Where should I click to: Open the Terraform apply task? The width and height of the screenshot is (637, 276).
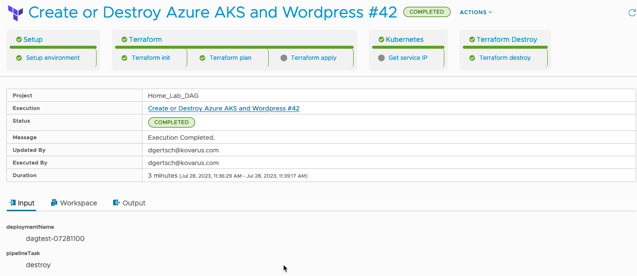314,58
